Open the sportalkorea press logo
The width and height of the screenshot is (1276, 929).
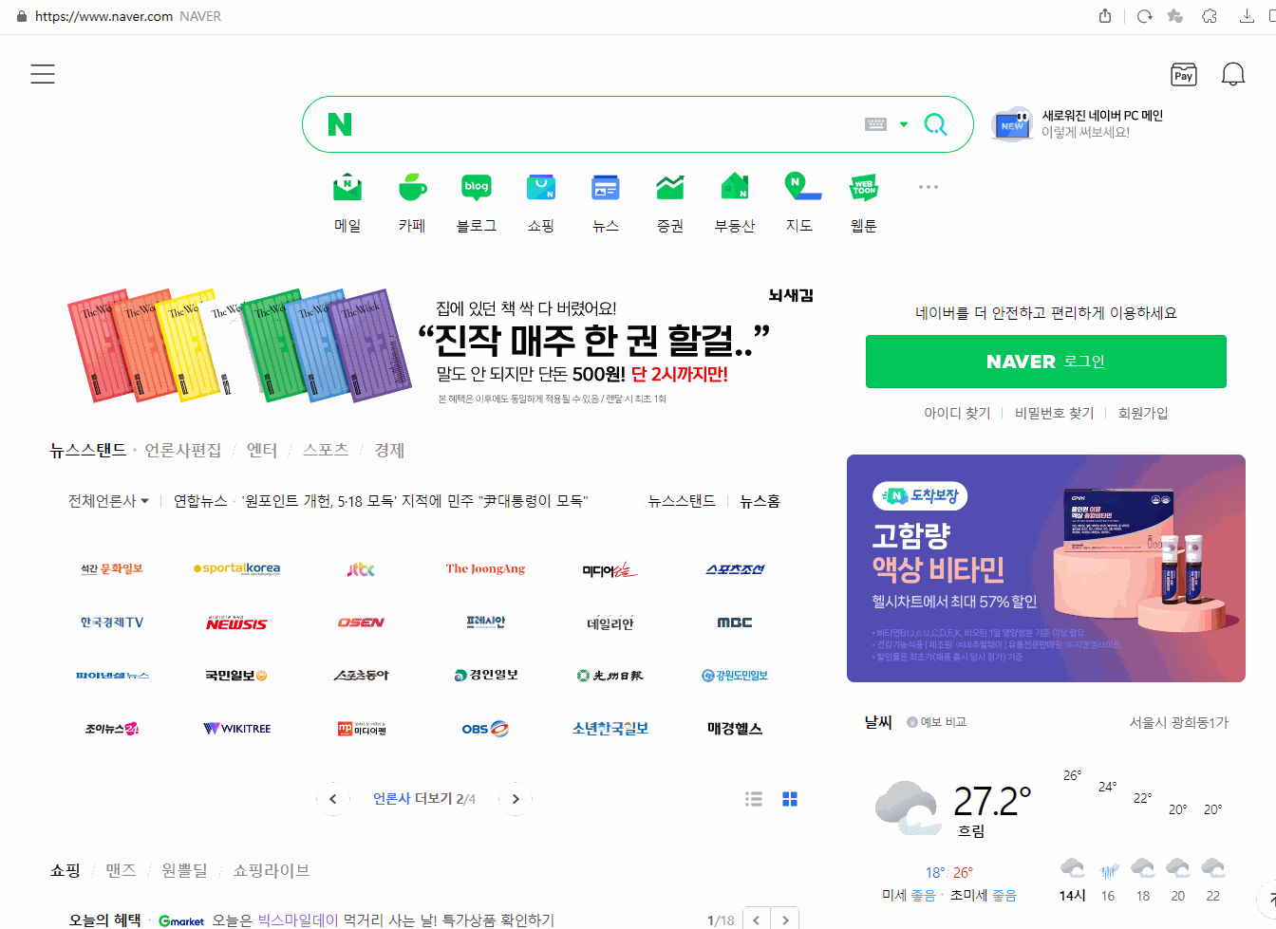236,568
